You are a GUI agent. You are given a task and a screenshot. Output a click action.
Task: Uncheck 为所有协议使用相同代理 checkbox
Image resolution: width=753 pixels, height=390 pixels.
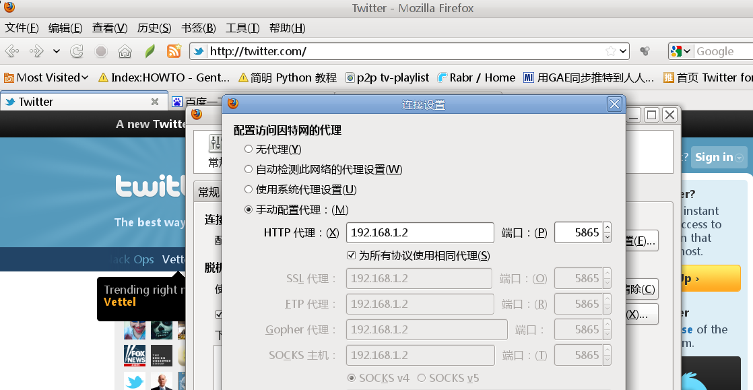tap(351, 255)
